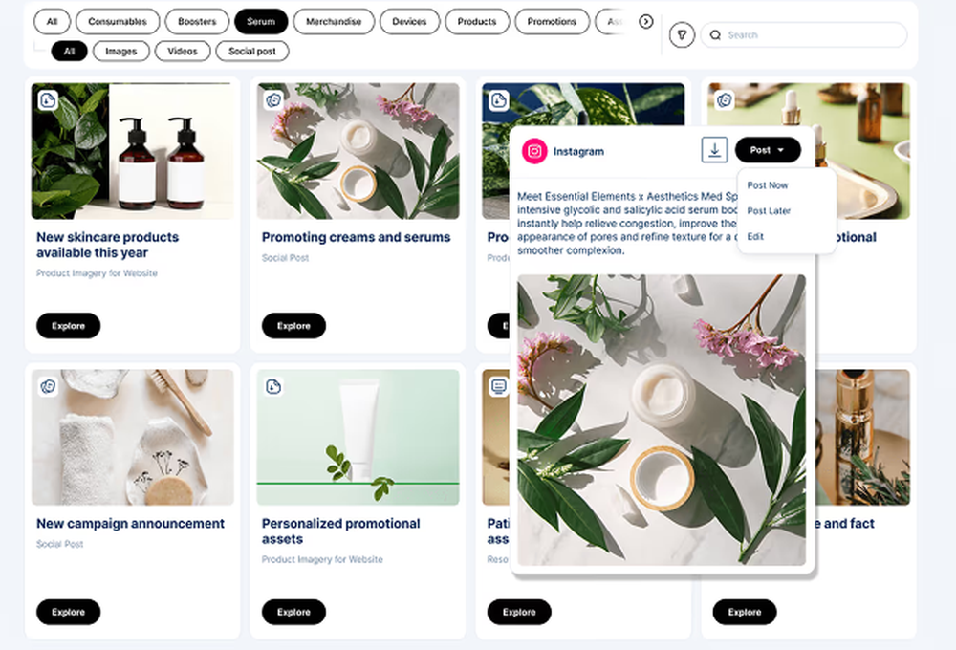This screenshot has width=956, height=650.
Task: Choose Edit from the Post menu
Action: 755,237
